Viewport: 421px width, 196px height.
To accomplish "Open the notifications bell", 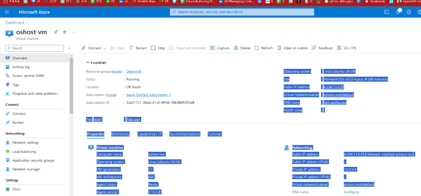I will tap(398, 12).
